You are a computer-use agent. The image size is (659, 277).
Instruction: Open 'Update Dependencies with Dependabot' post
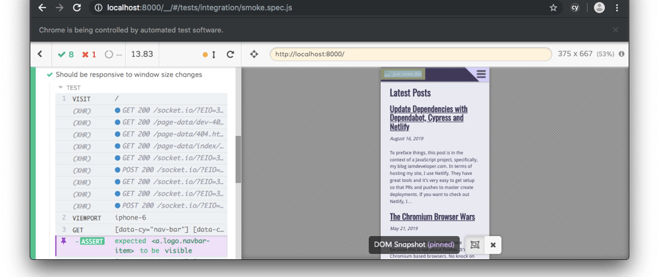[x=428, y=117]
